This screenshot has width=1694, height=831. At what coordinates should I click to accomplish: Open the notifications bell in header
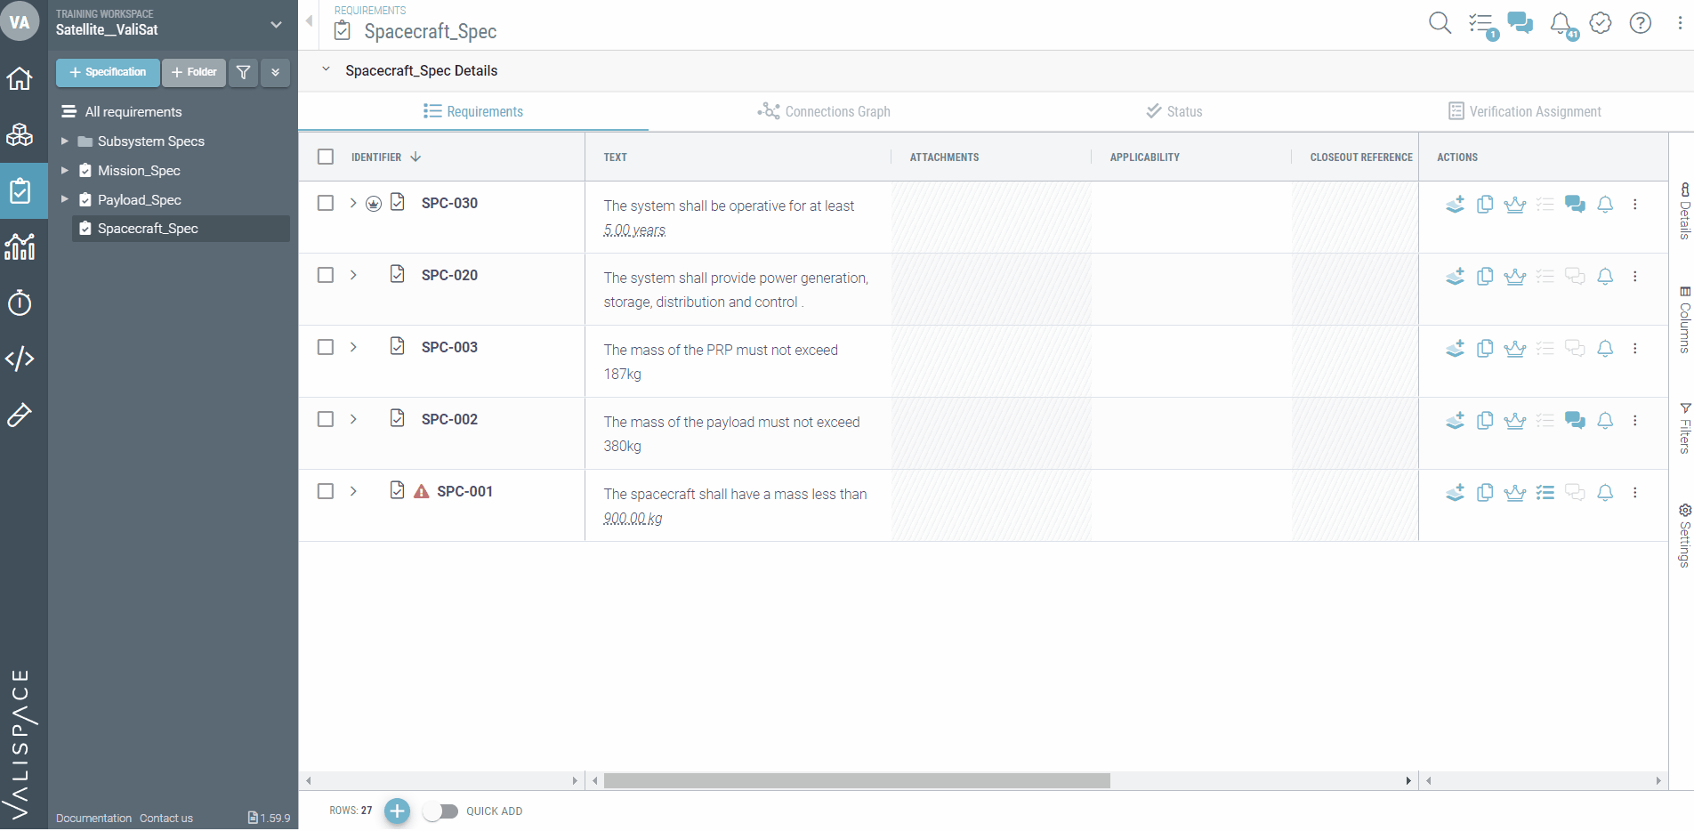click(x=1561, y=23)
